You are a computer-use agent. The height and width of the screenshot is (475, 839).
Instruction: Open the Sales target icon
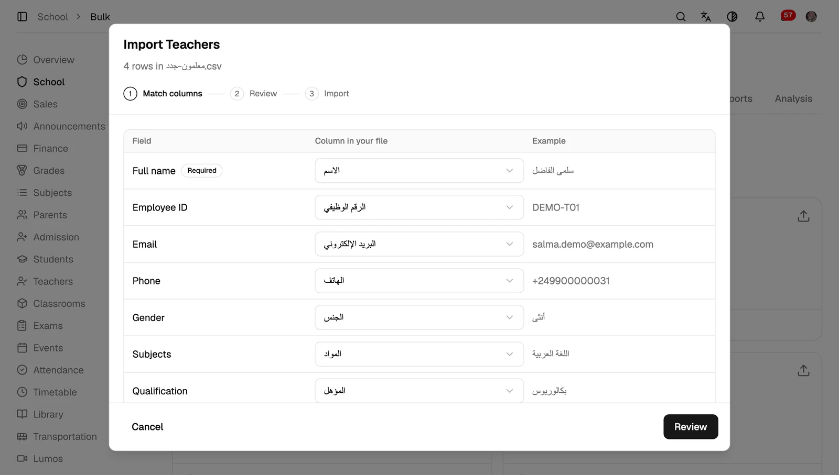pos(22,104)
